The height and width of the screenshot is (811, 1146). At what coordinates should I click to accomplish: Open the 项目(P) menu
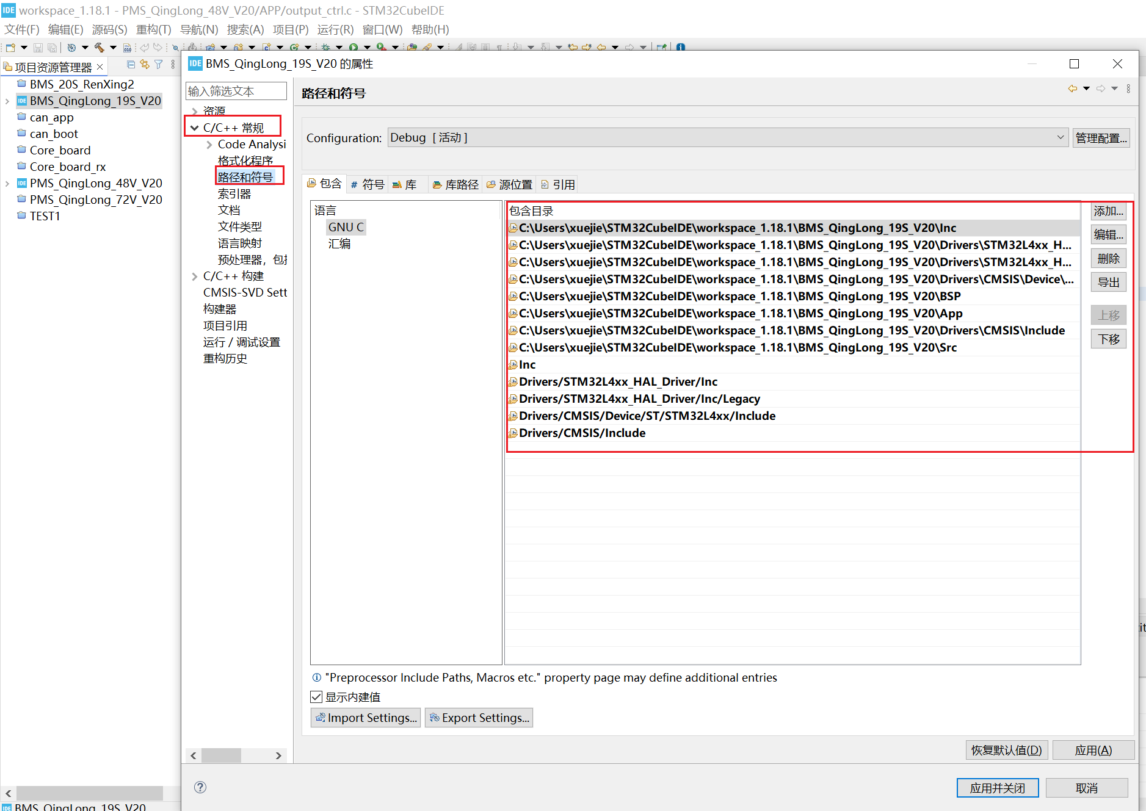pyautogui.click(x=291, y=30)
